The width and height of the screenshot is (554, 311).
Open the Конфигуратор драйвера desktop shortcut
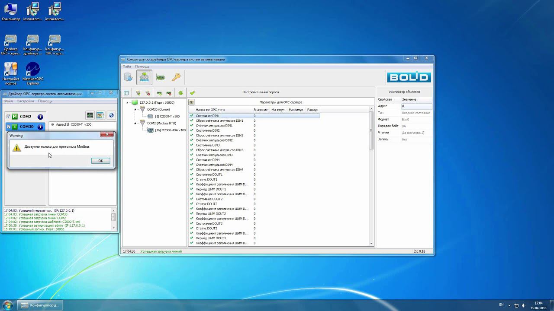[x=33, y=45]
